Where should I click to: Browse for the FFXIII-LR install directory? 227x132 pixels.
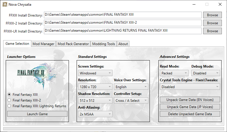(x=212, y=31)
